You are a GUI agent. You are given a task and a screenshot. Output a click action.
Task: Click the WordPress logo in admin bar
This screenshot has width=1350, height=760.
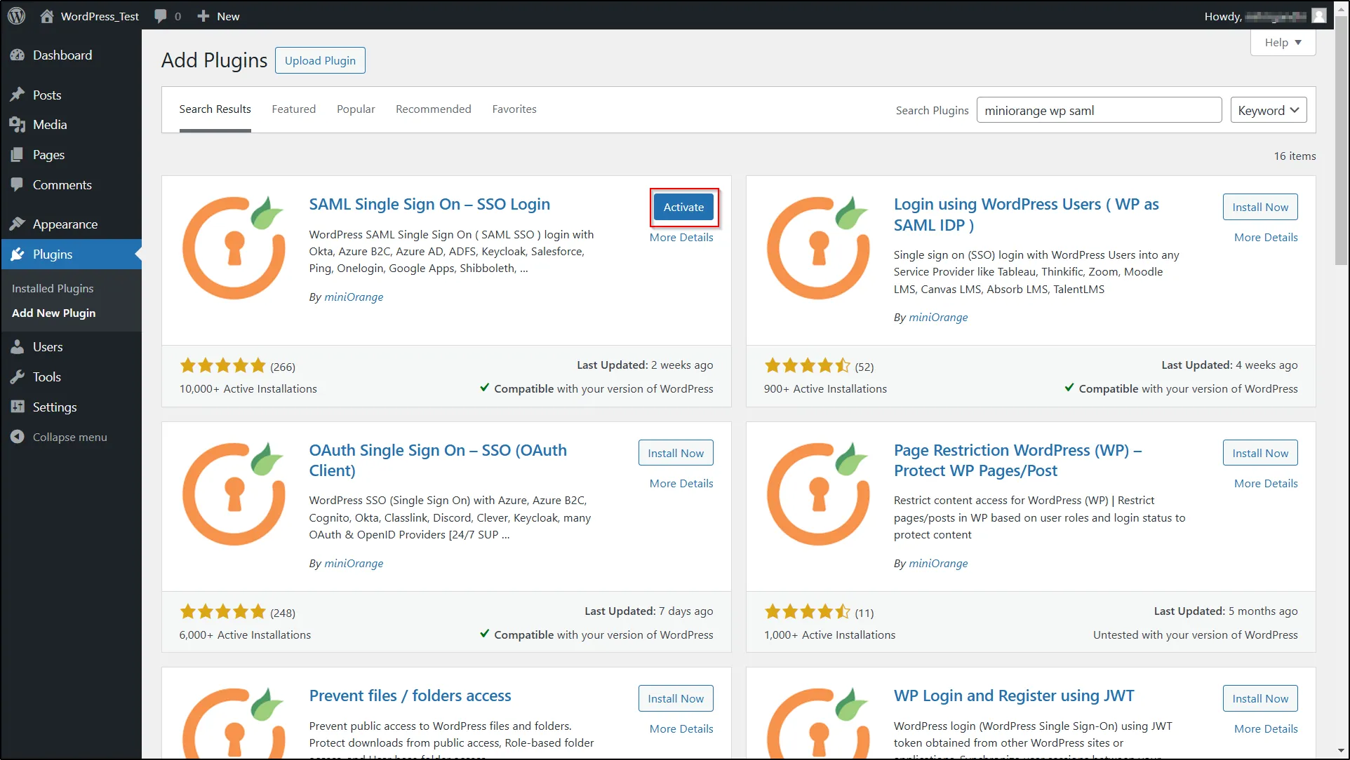coord(17,15)
